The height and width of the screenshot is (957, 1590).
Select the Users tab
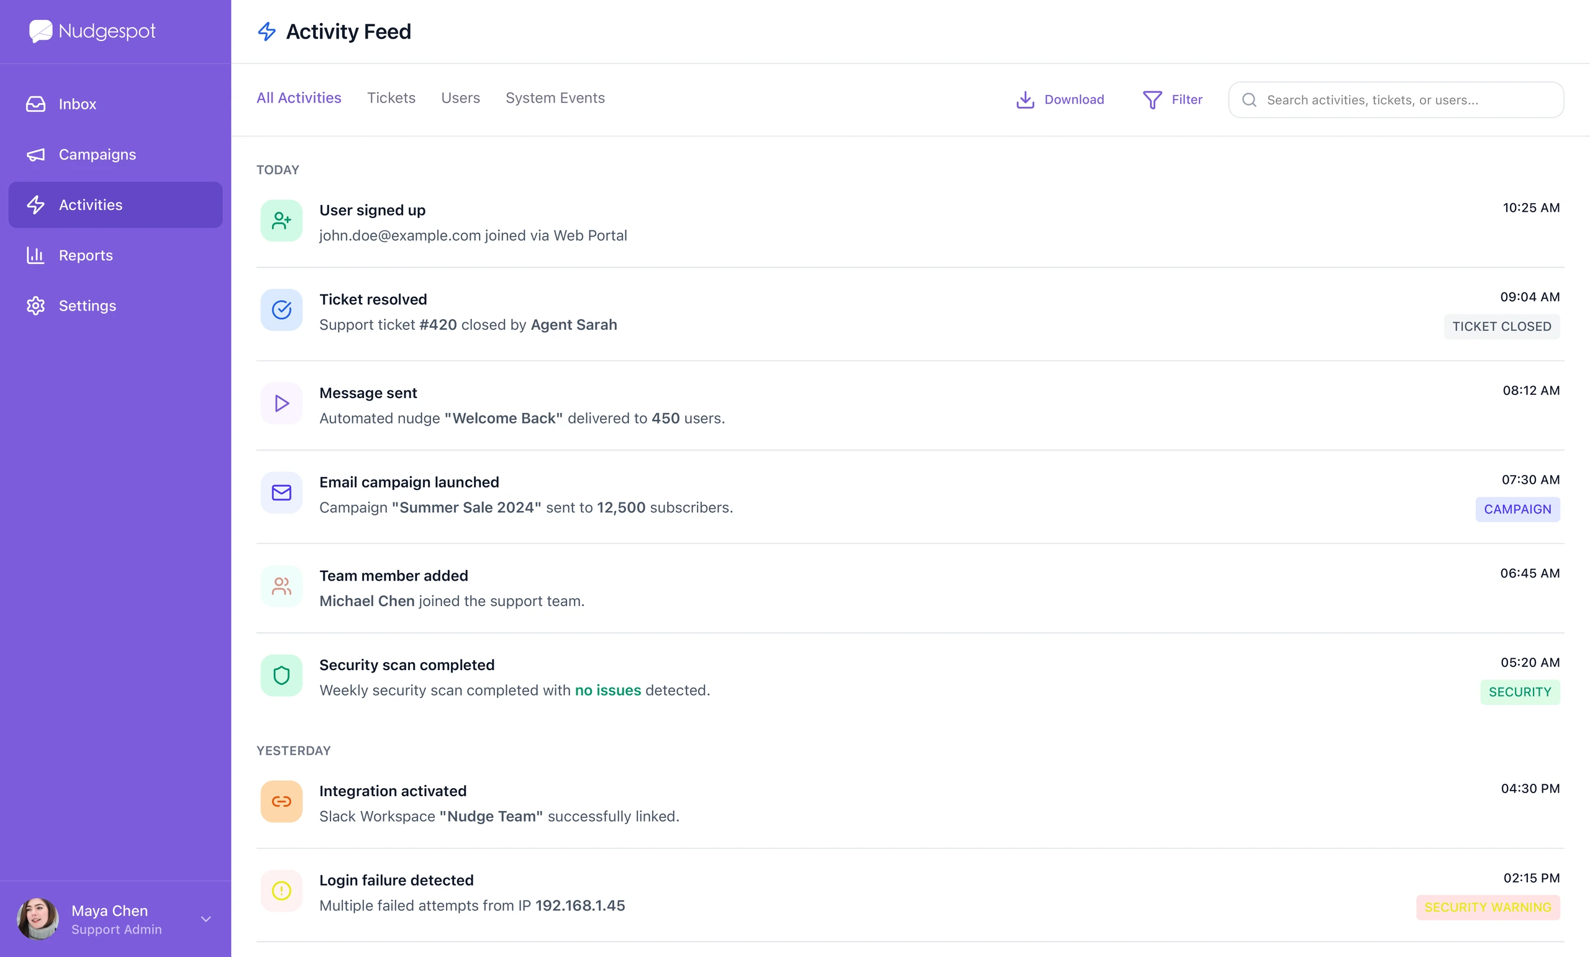460,98
